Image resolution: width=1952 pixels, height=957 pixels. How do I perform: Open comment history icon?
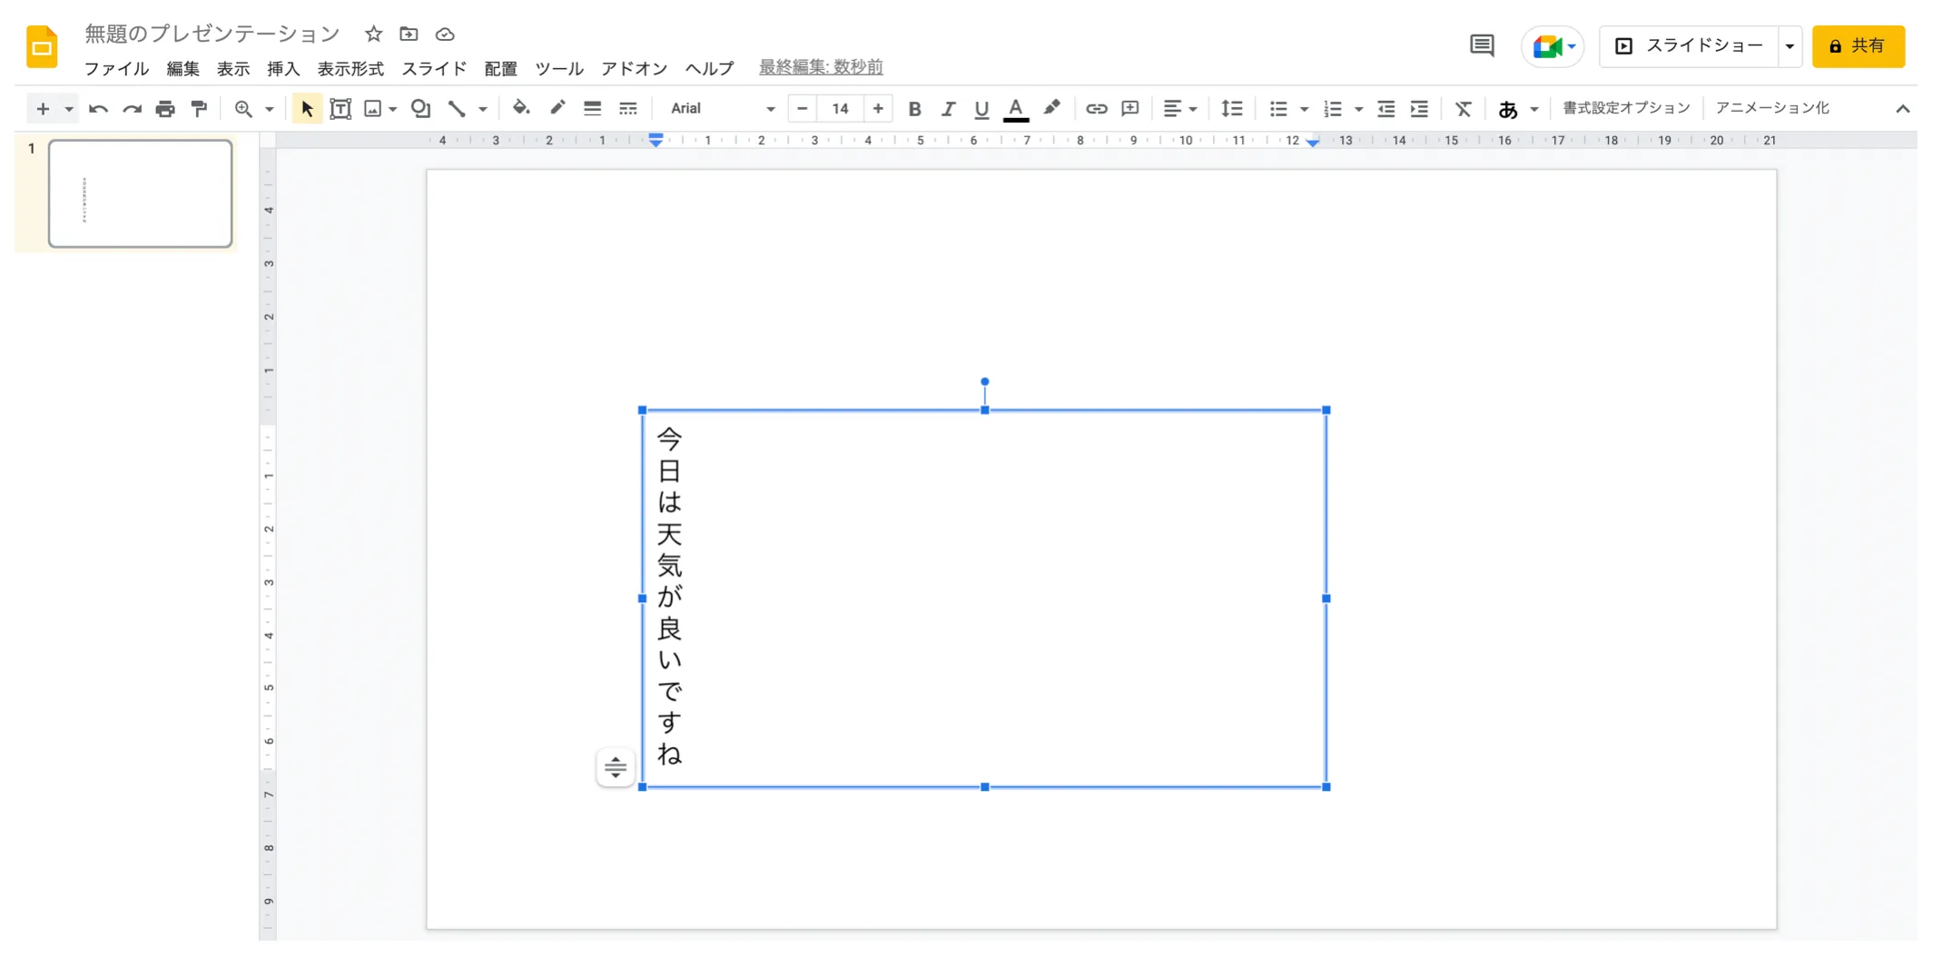(1483, 45)
